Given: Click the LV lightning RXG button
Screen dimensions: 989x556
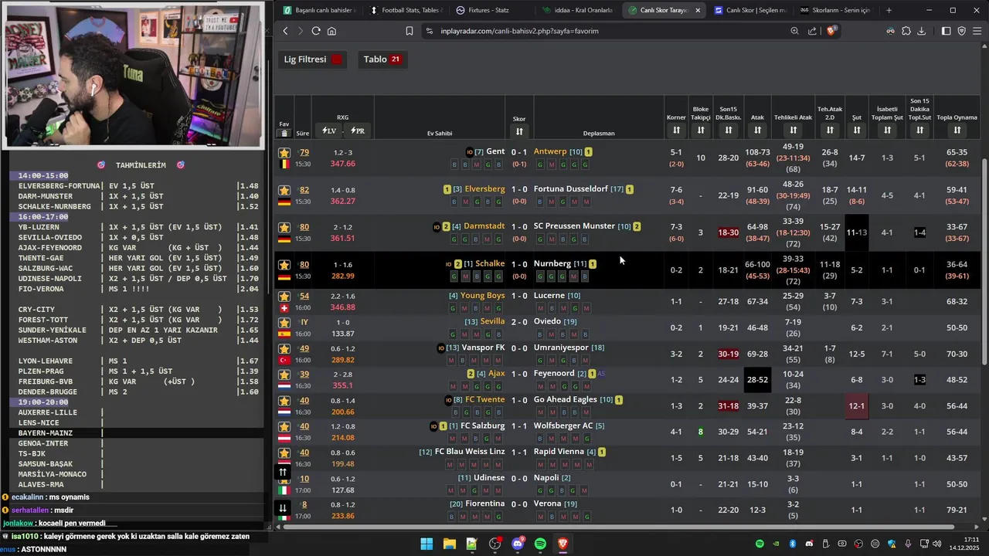Looking at the screenshot, I should (x=329, y=131).
